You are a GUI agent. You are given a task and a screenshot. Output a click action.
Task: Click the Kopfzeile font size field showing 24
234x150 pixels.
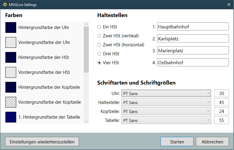pyautogui.click(x=221, y=111)
